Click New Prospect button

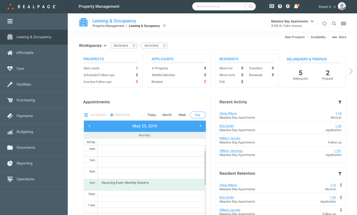coord(295,37)
